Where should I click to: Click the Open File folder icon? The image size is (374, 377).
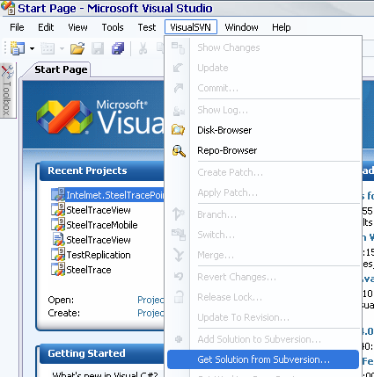(77, 48)
